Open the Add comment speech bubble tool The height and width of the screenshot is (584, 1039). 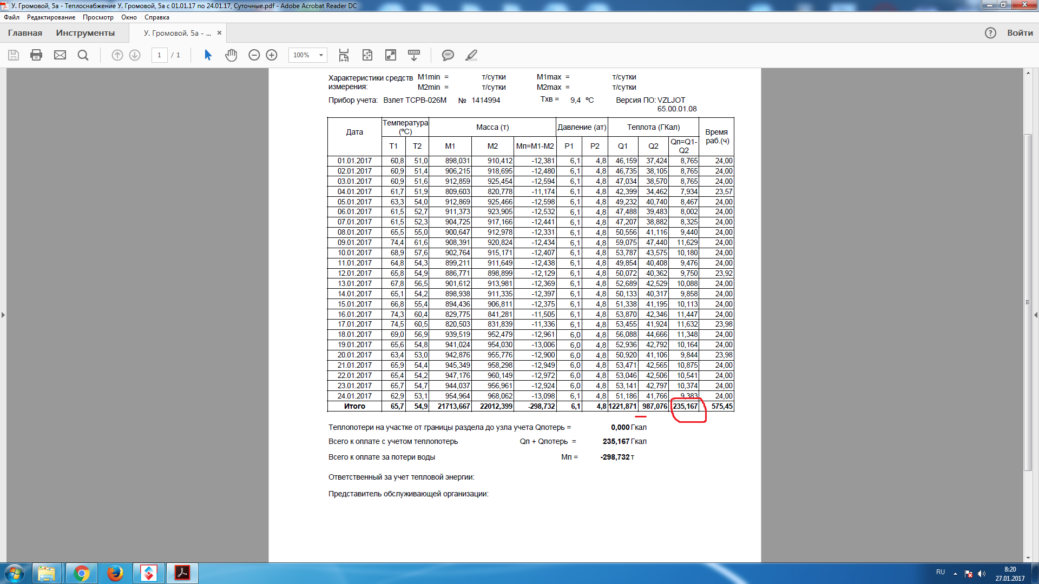[448, 55]
